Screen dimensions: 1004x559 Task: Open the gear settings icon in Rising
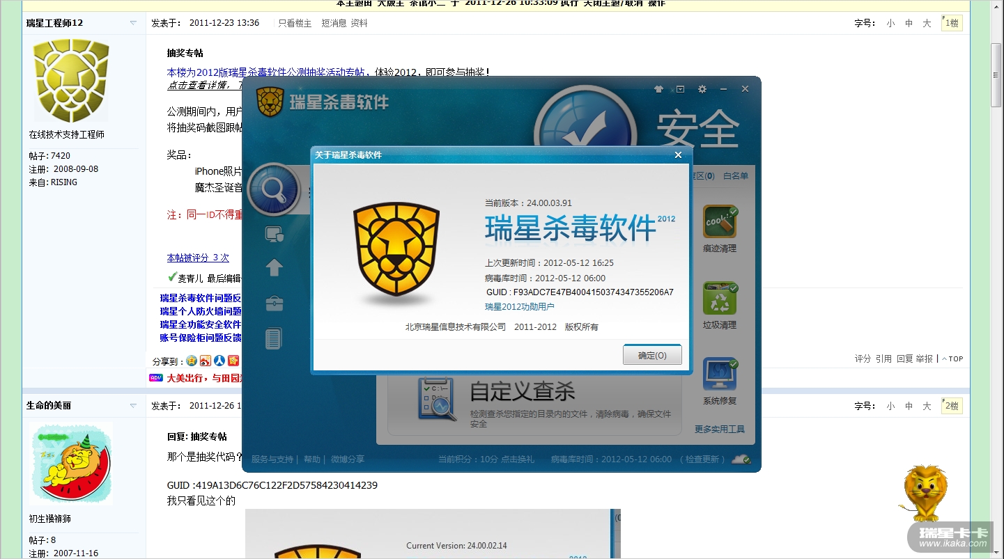(702, 89)
